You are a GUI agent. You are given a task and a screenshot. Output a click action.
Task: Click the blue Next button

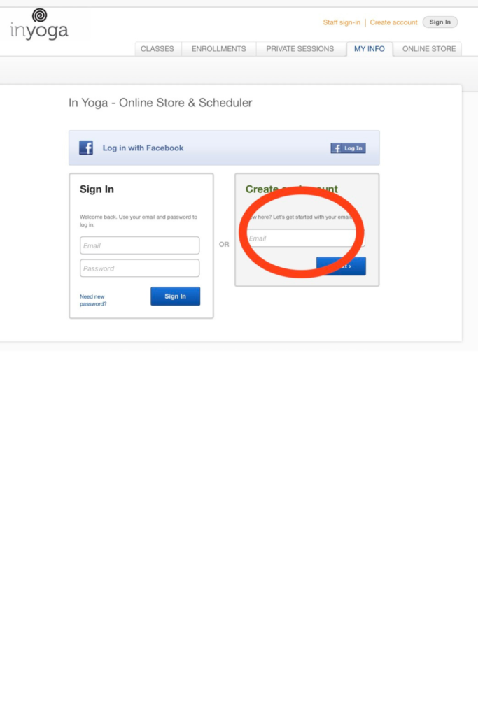tap(341, 266)
